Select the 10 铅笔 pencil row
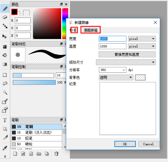The image size is (168, 162). (37, 138)
